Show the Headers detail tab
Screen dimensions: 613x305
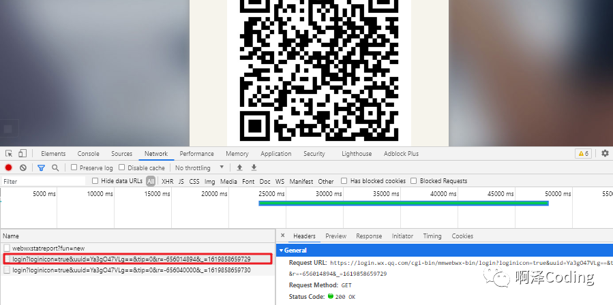click(304, 236)
